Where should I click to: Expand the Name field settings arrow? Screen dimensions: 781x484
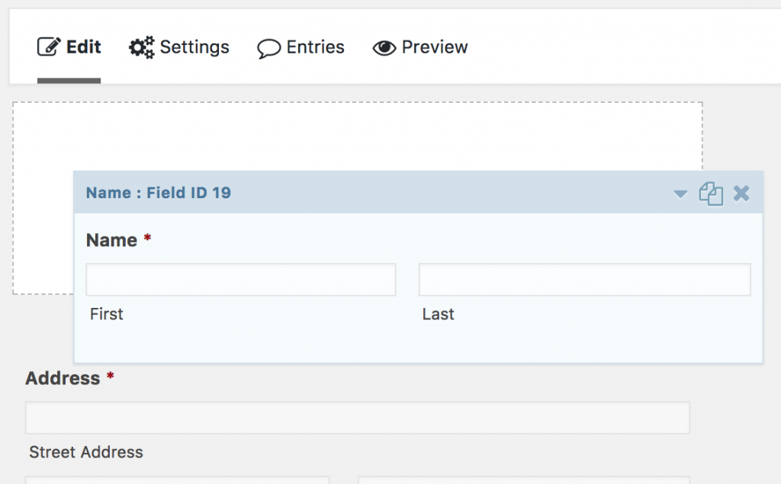680,194
